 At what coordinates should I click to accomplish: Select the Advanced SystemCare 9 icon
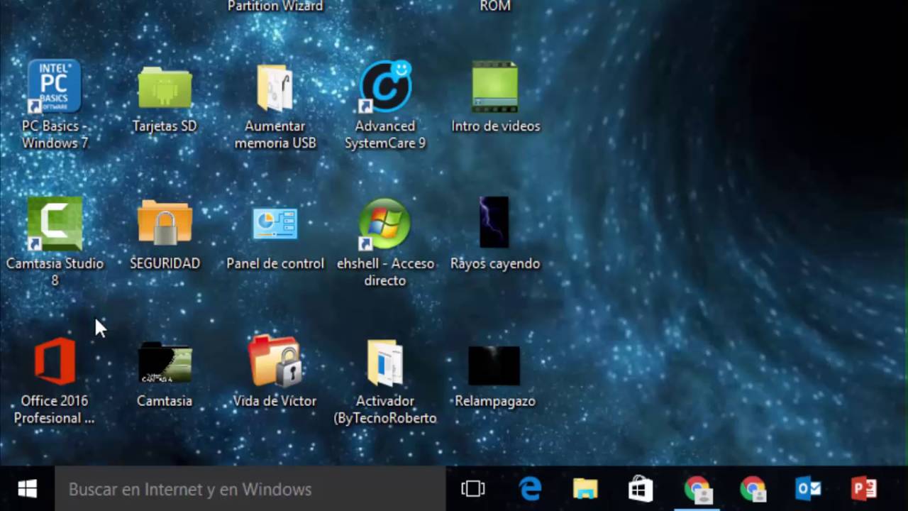(x=385, y=87)
